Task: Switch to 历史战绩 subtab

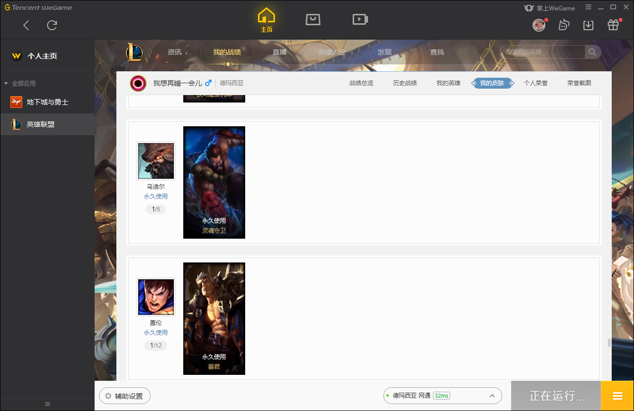Action: pos(405,83)
